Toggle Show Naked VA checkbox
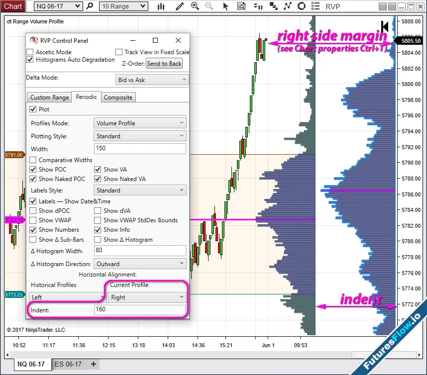427x375 pixels. click(x=98, y=179)
